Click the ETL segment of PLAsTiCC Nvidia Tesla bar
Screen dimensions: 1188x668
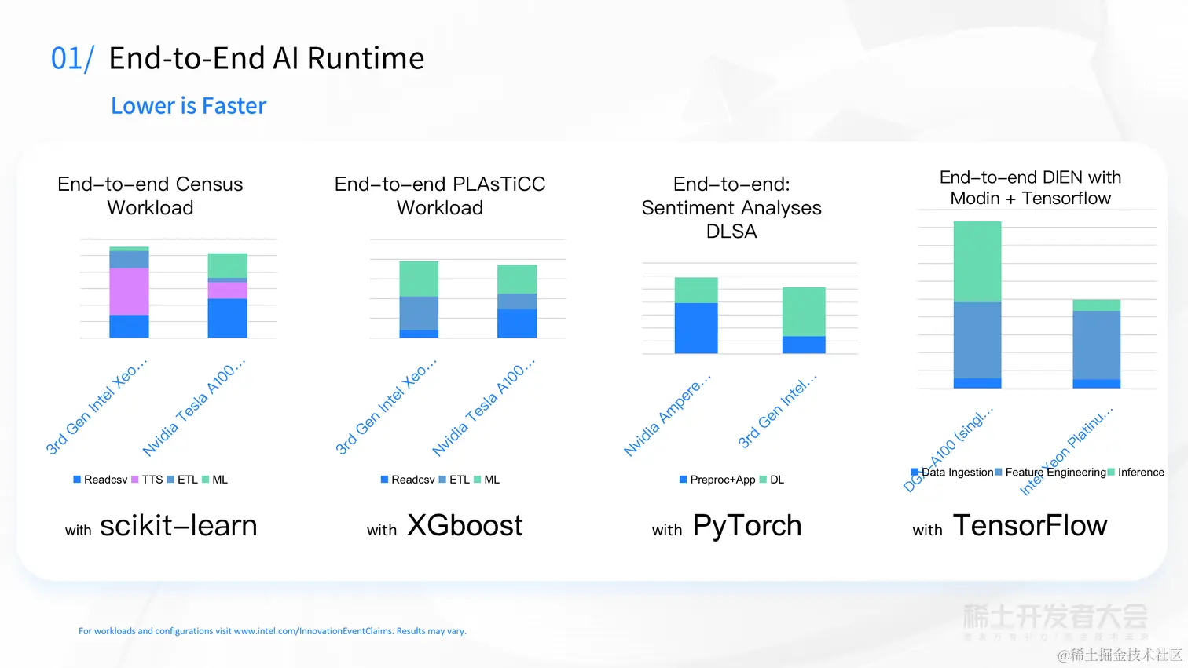[517, 301]
